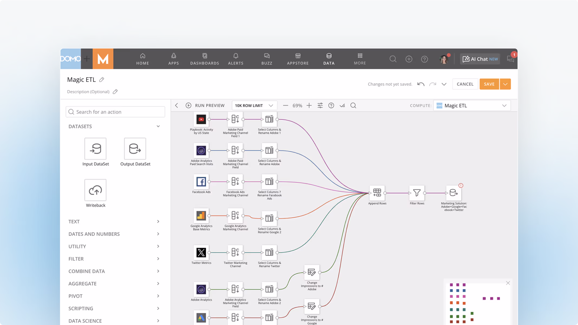Undo the last change
The image size is (578, 325).
coord(421,84)
